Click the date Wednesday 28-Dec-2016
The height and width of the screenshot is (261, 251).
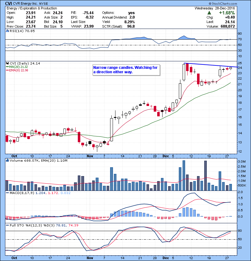point(215,8)
